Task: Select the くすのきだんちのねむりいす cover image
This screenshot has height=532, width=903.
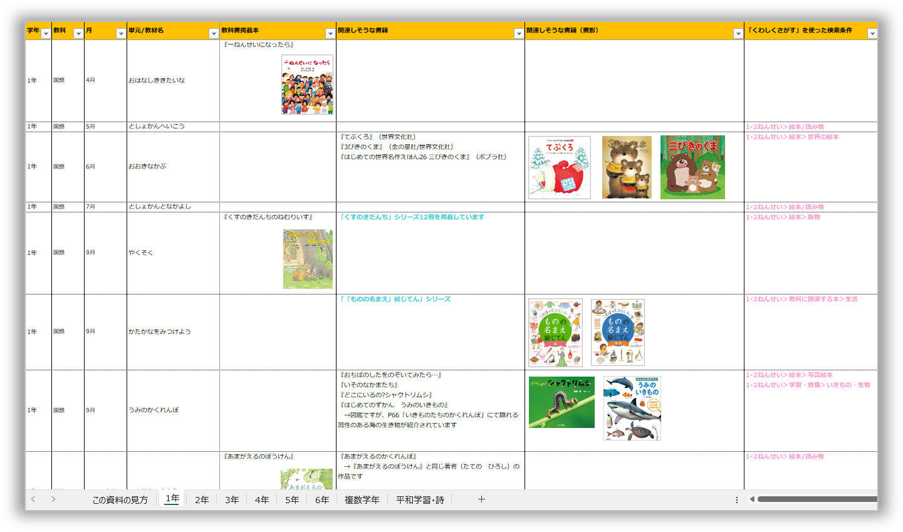Action: point(308,259)
